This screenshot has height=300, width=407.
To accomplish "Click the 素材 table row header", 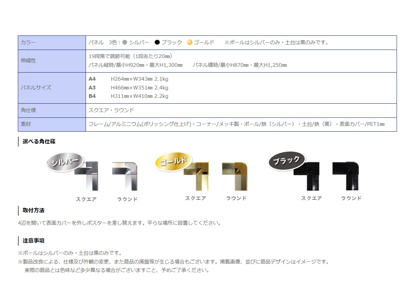I will point(52,124).
